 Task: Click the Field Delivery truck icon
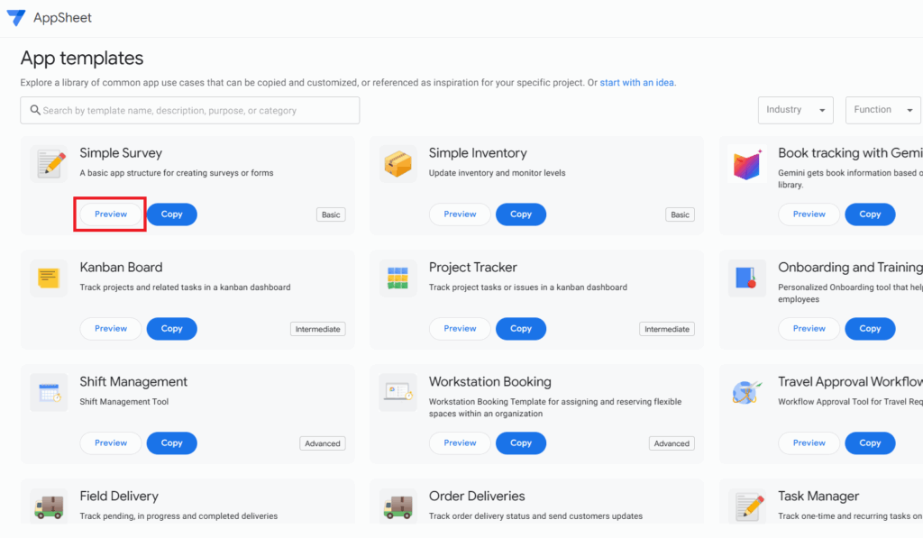[48, 506]
